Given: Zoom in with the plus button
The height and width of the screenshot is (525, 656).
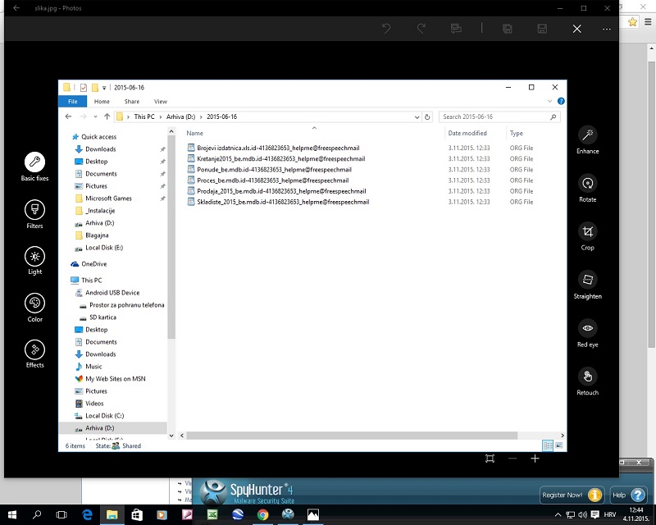Looking at the screenshot, I should coord(535,459).
